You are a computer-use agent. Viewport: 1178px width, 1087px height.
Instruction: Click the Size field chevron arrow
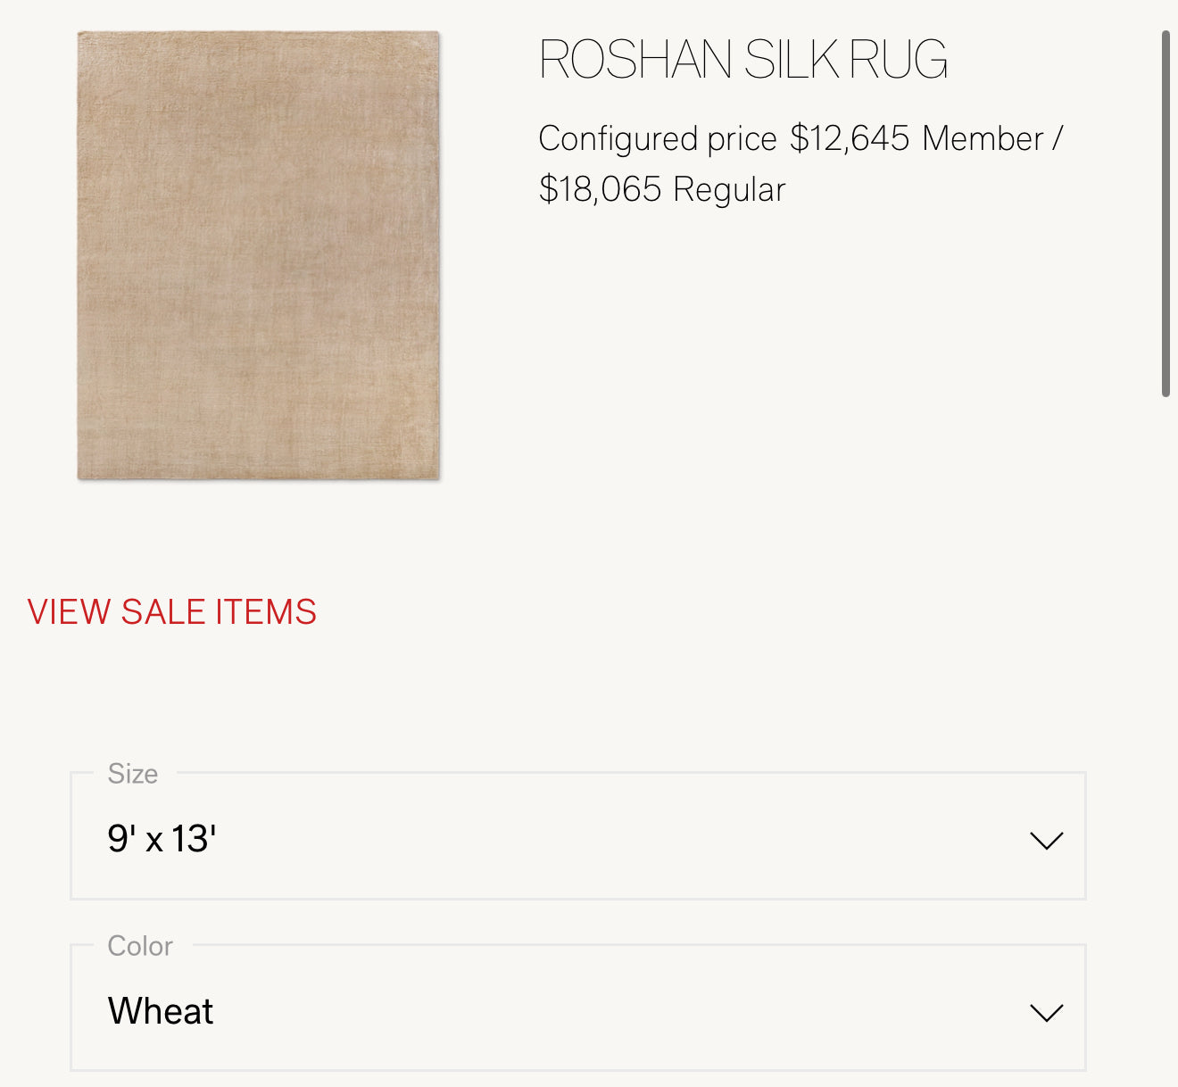point(1046,837)
